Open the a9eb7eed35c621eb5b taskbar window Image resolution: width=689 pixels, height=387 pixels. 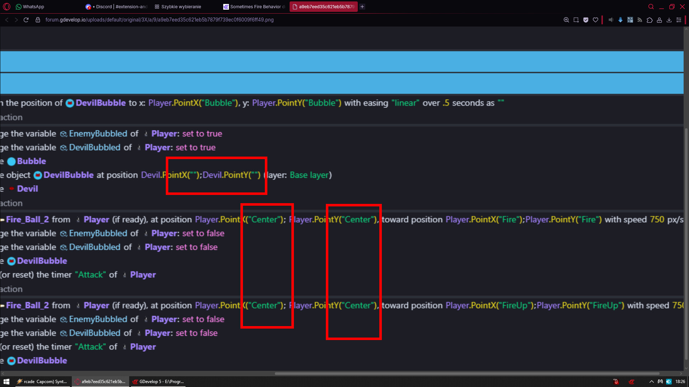click(x=100, y=382)
